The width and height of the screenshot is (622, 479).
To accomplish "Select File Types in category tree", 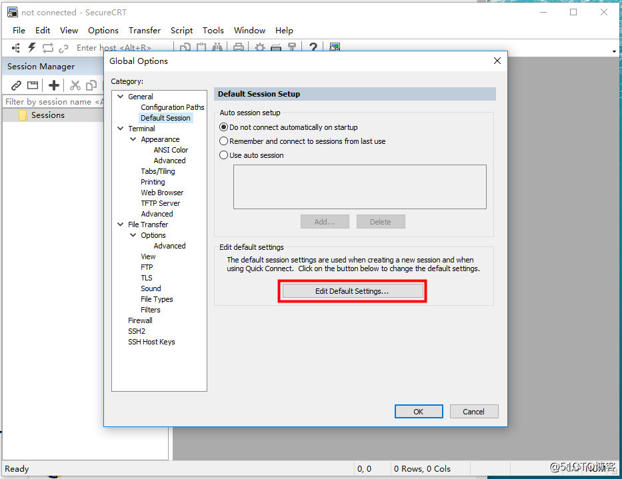I will tap(157, 299).
